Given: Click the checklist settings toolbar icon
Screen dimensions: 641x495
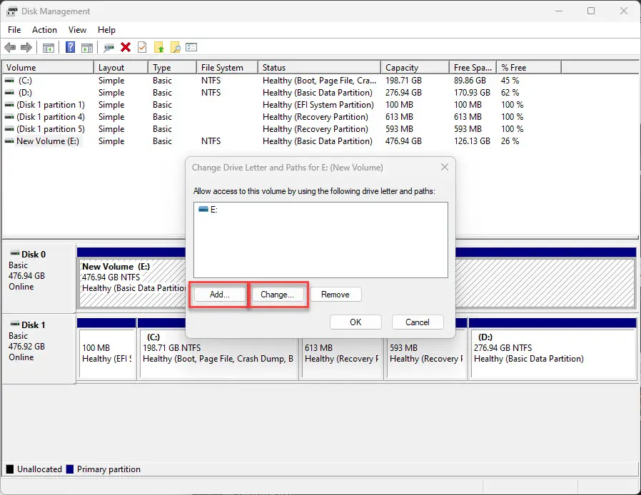Looking at the screenshot, I should click(191, 48).
